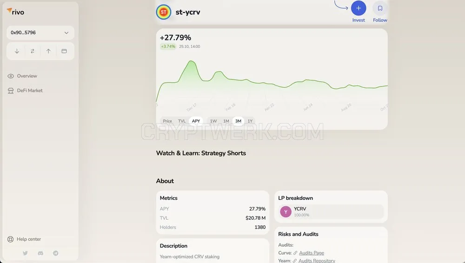Click the +3.74% change badge
This screenshot has height=263, width=465.
(168, 46)
